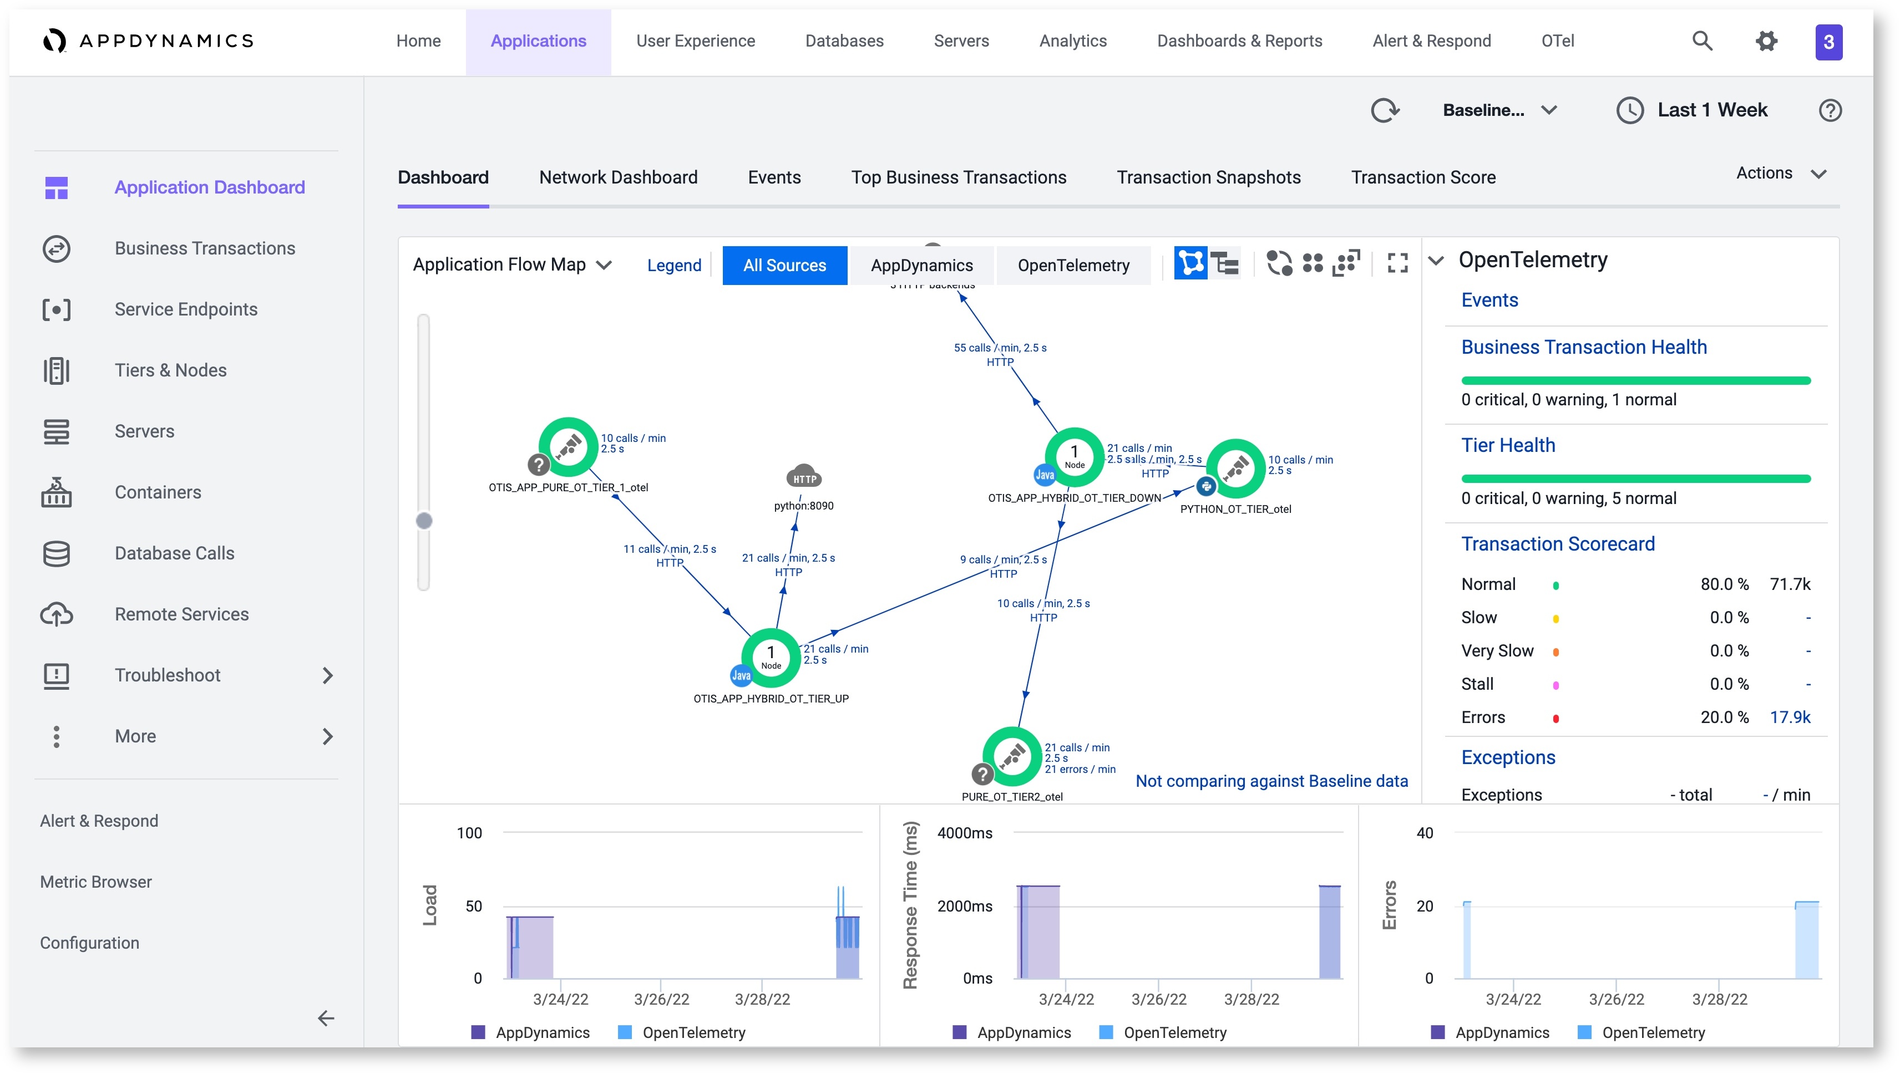The width and height of the screenshot is (1900, 1074).
Task: Open the Baseline dropdown
Action: (x=1499, y=111)
